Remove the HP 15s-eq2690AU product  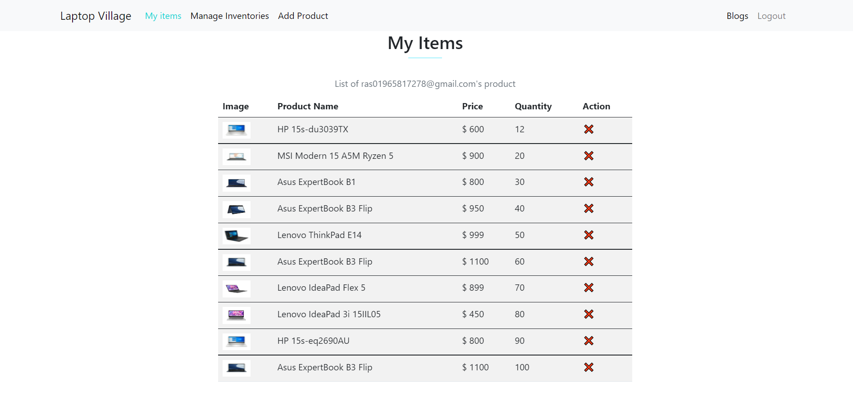pyautogui.click(x=588, y=341)
